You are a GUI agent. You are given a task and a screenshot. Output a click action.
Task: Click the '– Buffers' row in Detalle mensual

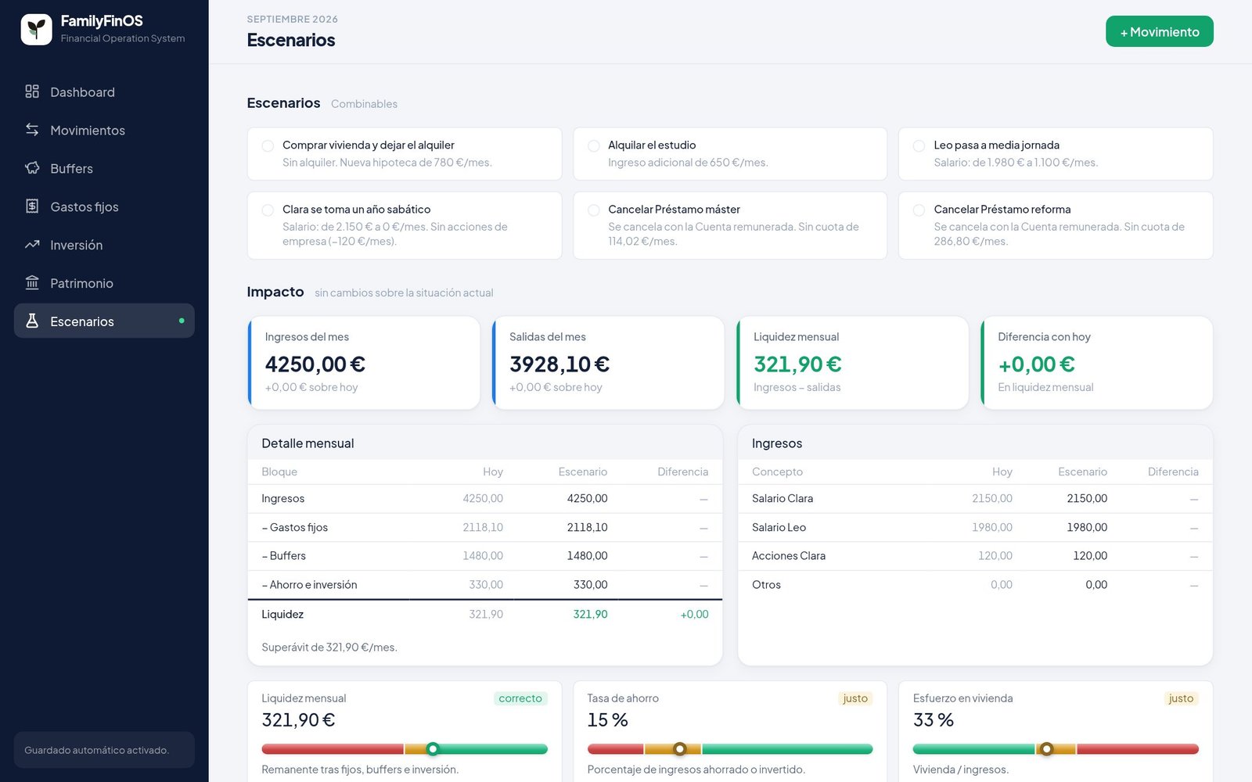tap(485, 556)
